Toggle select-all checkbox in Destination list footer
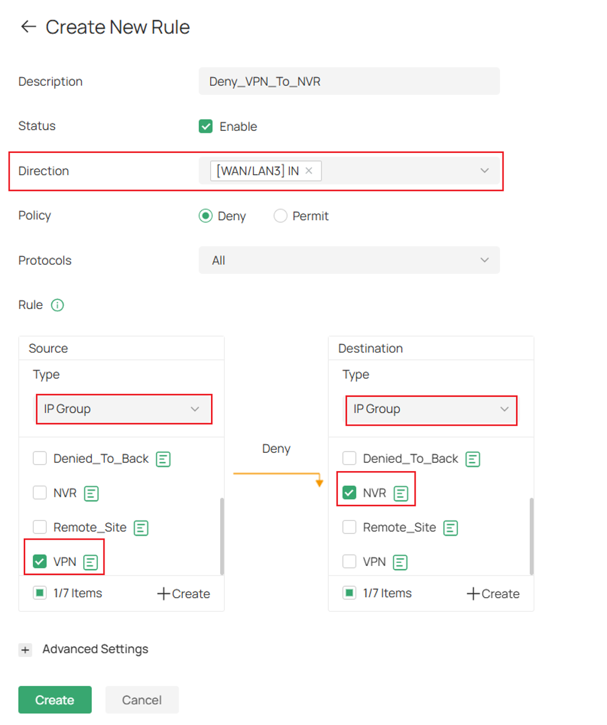This screenshot has width=607, height=725. [349, 593]
